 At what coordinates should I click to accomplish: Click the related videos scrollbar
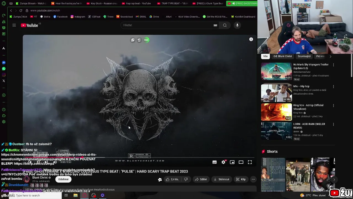pyautogui.click(x=352, y=66)
